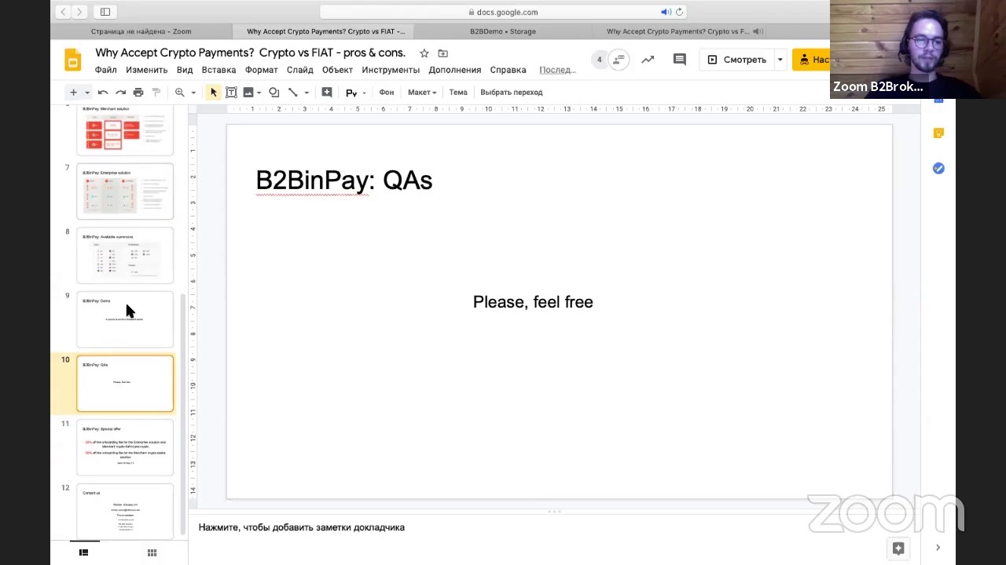Click the redo arrow
Image resolution: width=1006 pixels, height=565 pixels.
pyautogui.click(x=120, y=93)
